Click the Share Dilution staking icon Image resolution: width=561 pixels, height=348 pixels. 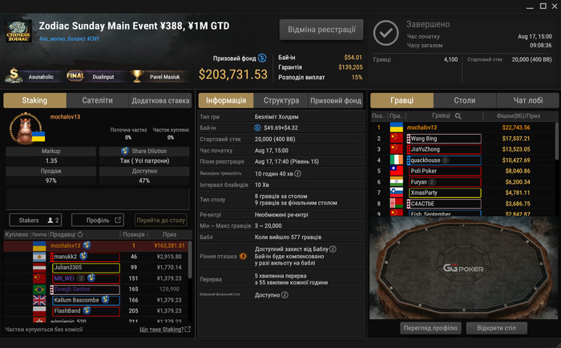[x=125, y=151]
